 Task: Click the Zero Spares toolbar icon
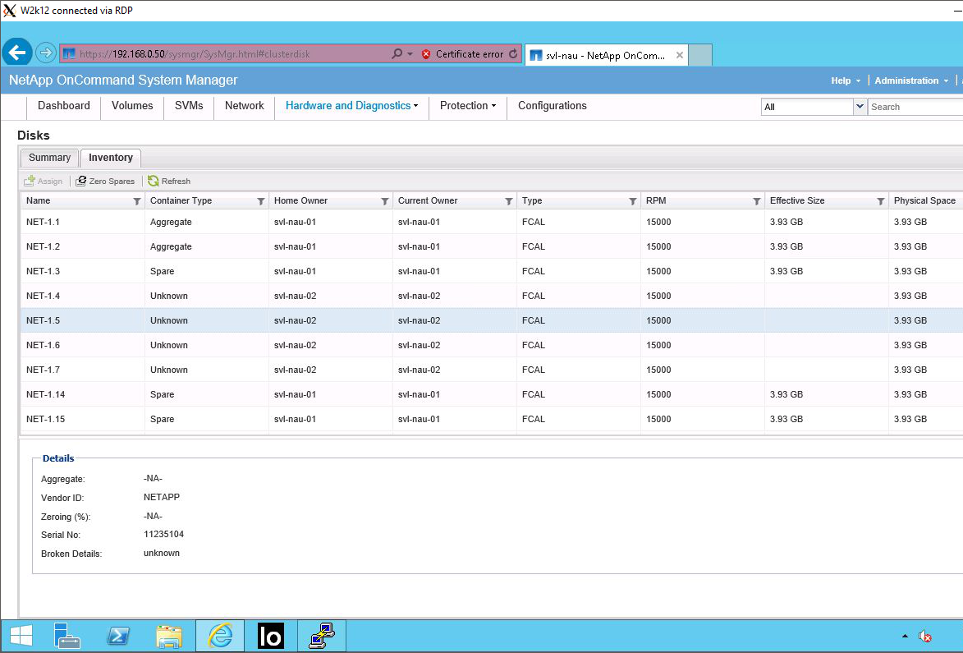(81, 181)
